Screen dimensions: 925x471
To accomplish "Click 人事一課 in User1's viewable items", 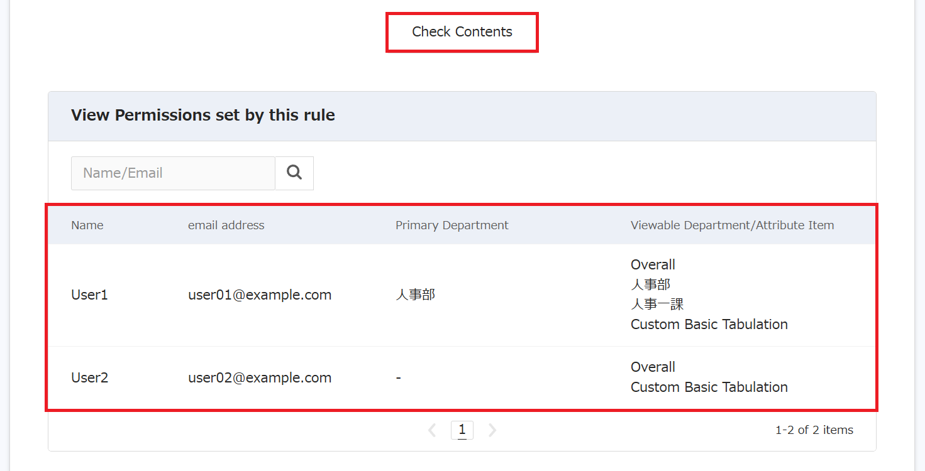I will click(x=657, y=305).
